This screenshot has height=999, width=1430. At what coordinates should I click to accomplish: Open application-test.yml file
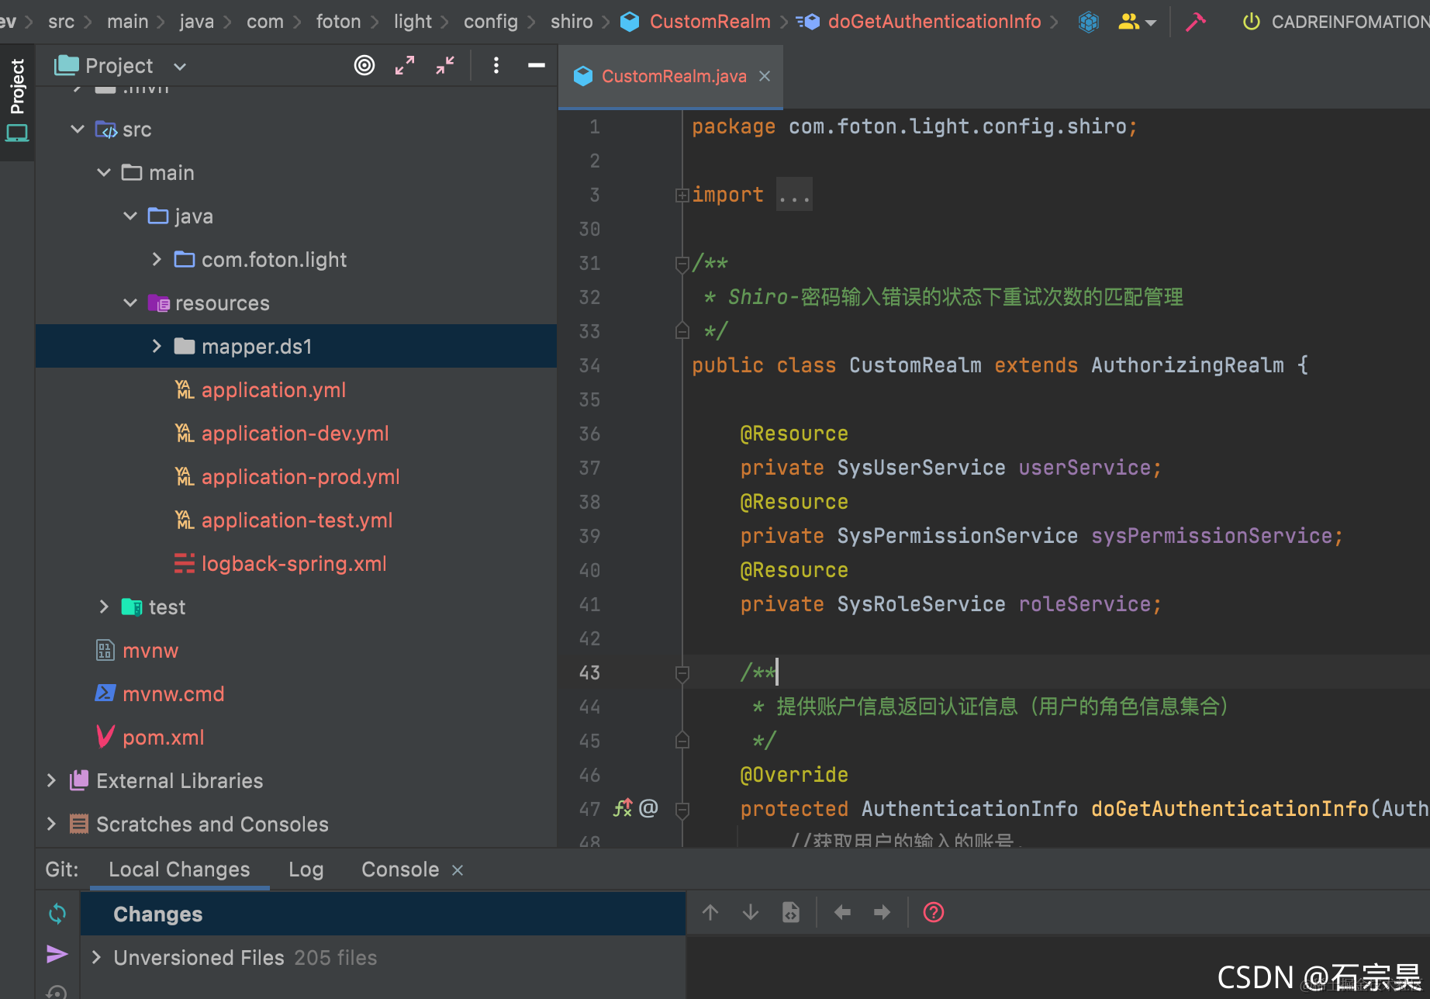click(297, 520)
